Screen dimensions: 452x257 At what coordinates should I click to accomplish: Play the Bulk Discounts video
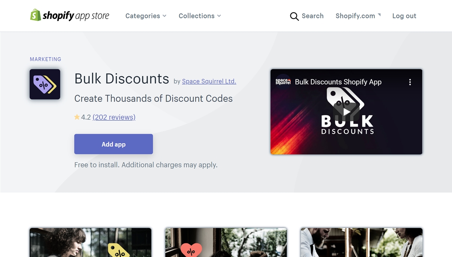pyautogui.click(x=347, y=111)
